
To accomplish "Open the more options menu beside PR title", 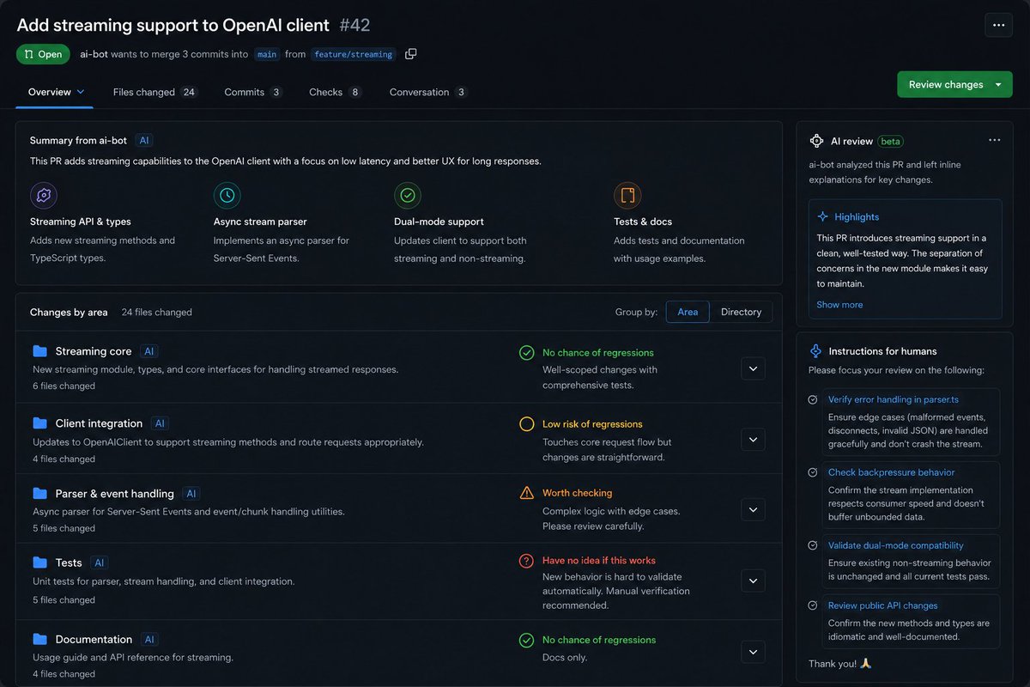I will coord(998,25).
